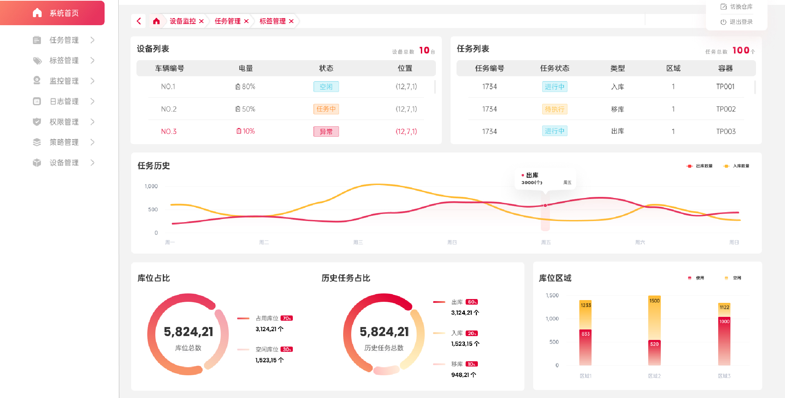This screenshot has width=785, height=398.
Task: Click the 进行中 badge for TP001 task
Action: coord(554,87)
